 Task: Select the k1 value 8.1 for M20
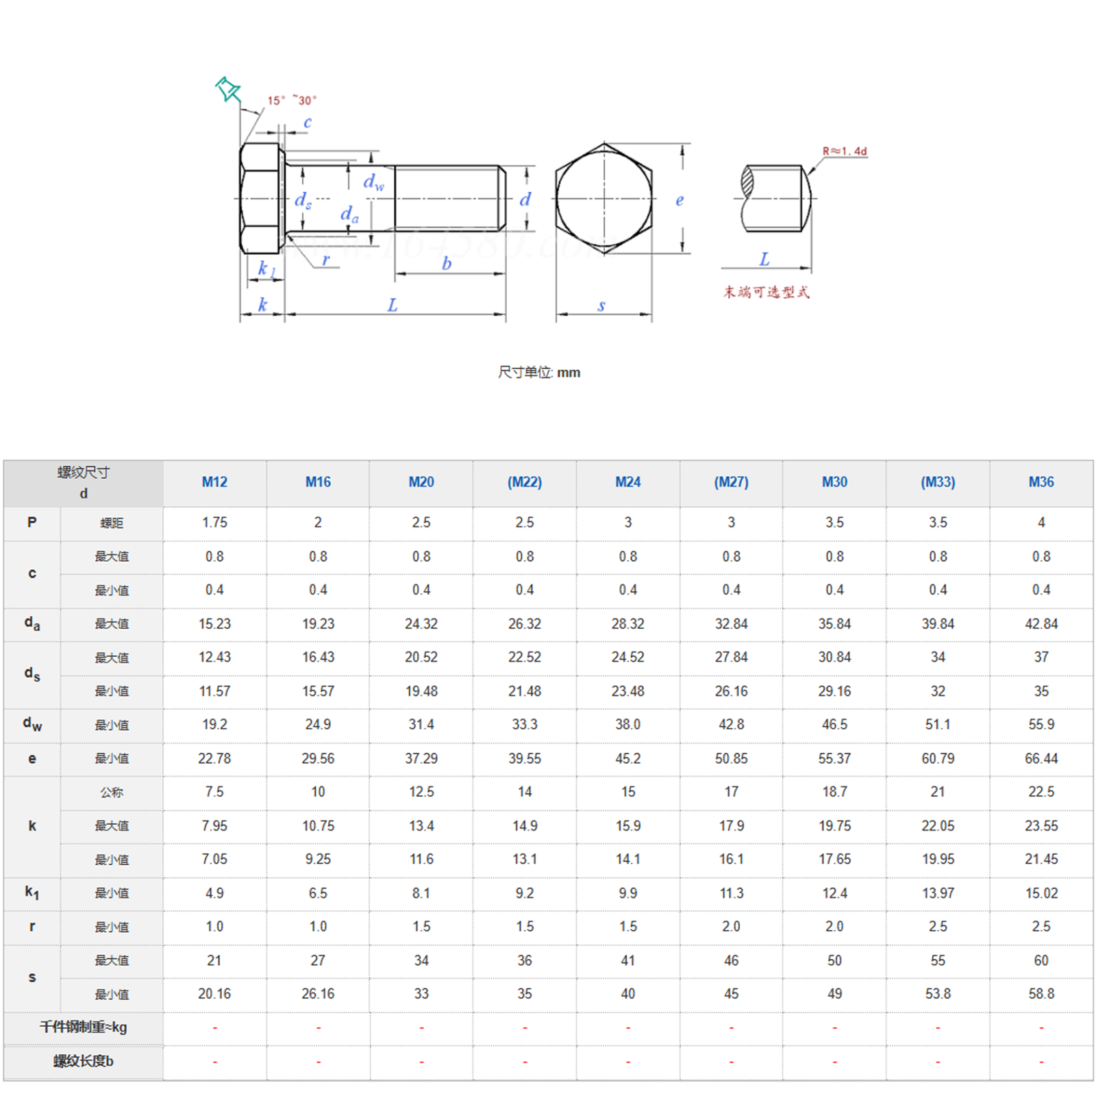pos(421,894)
